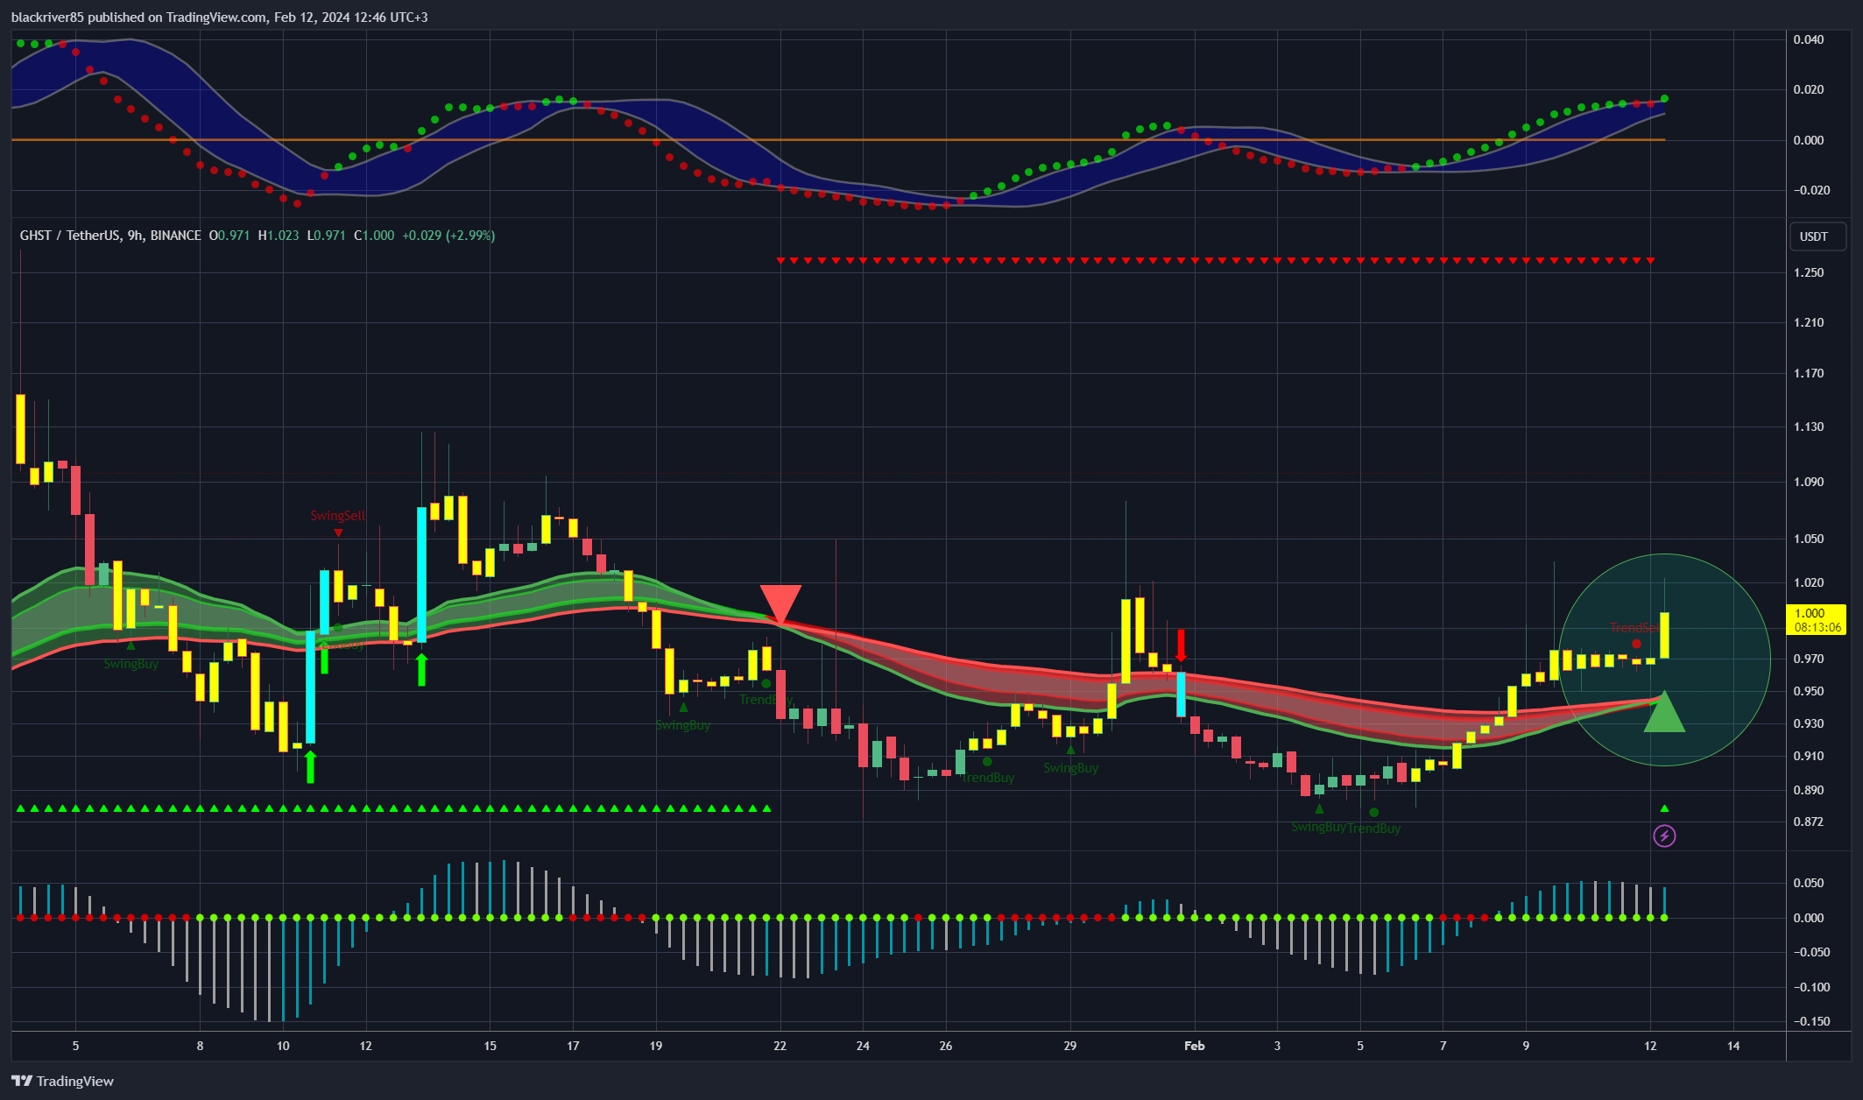Image resolution: width=1863 pixels, height=1100 pixels.
Task: Click the yellow 1.000 current price label
Action: click(1815, 620)
